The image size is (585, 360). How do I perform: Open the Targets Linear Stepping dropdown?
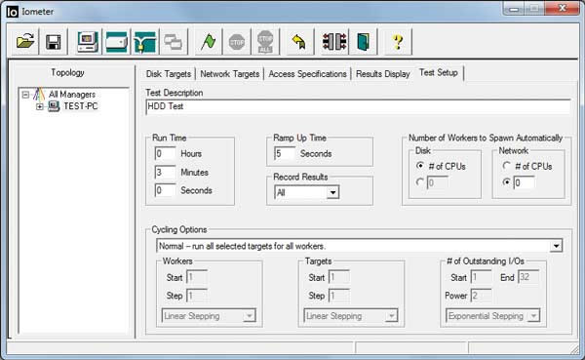click(391, 316)
